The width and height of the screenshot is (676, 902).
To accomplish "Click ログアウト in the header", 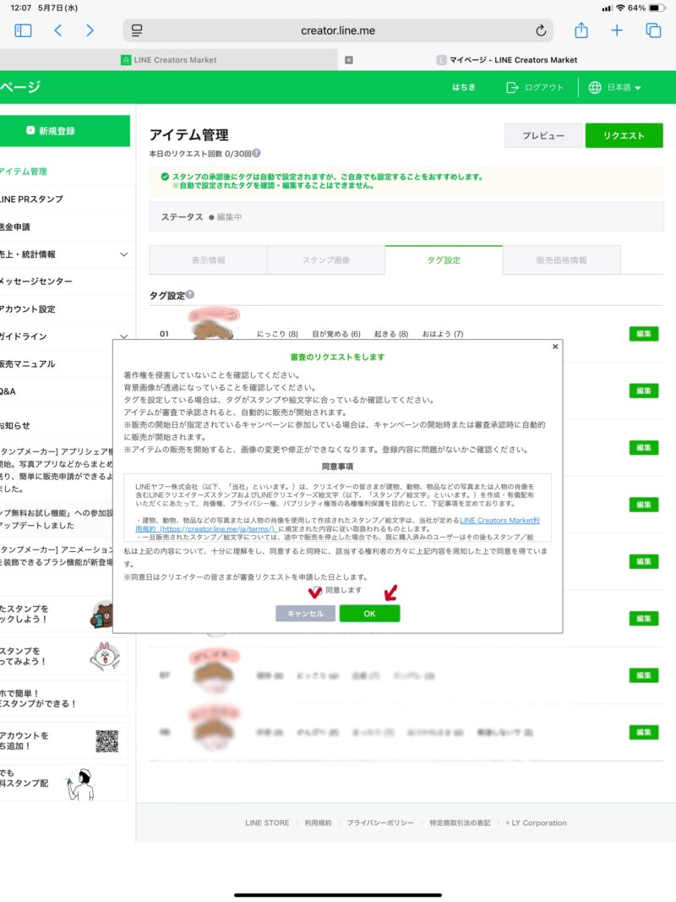I will coord(535,87).
